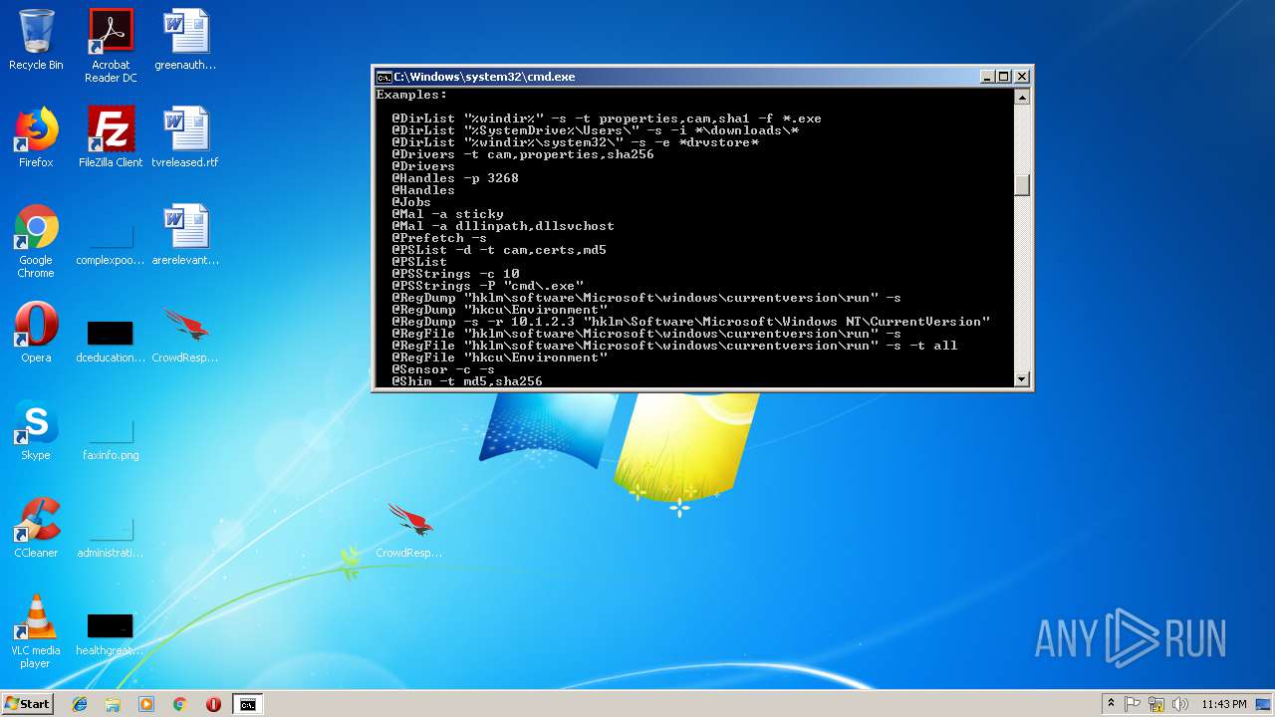Launch Google Chrome desktop shortcut
The height and width of the screenshot is (717, 1275).
(36, 241)
